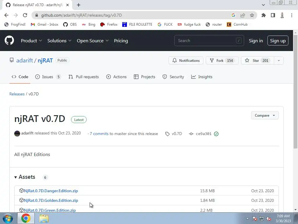Open the FrogFind! bookmark
Viewport: 298px width, 224px height.
[x=15, y=24]
